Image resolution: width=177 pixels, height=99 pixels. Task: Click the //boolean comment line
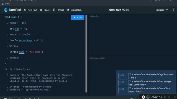click(13, 58)
